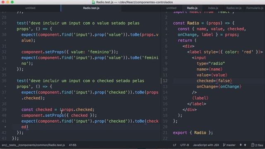The image size is (265, 149).
Task: Click on the {label} expression
Action: click(200, 98)
